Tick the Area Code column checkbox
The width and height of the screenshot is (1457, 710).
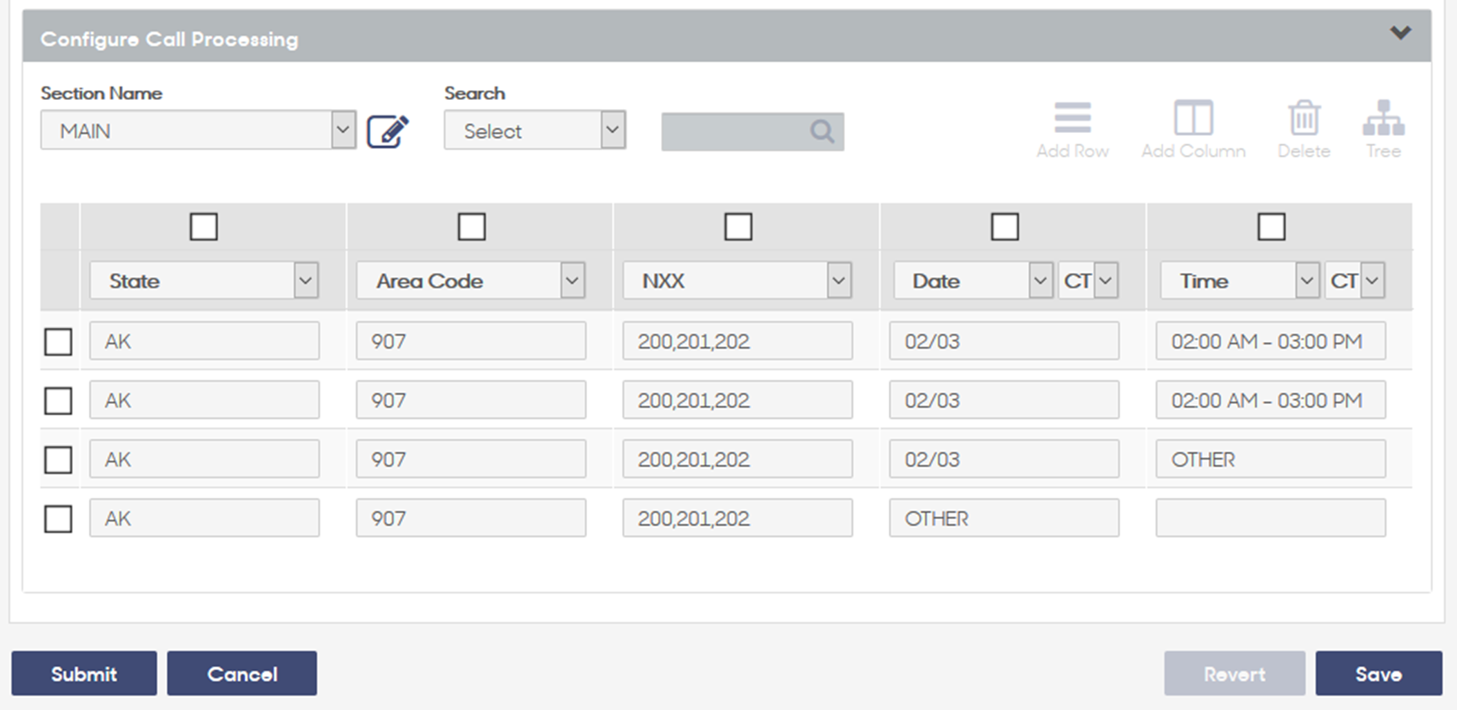tap(471, 227)
